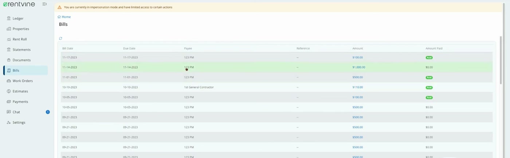Click Paid badge on 11-17-2023 bill
Image resolution: width=510 pixels, height=158 pixels.
429,58
